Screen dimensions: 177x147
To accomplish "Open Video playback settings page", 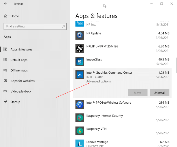I will (x=21, y=91).
